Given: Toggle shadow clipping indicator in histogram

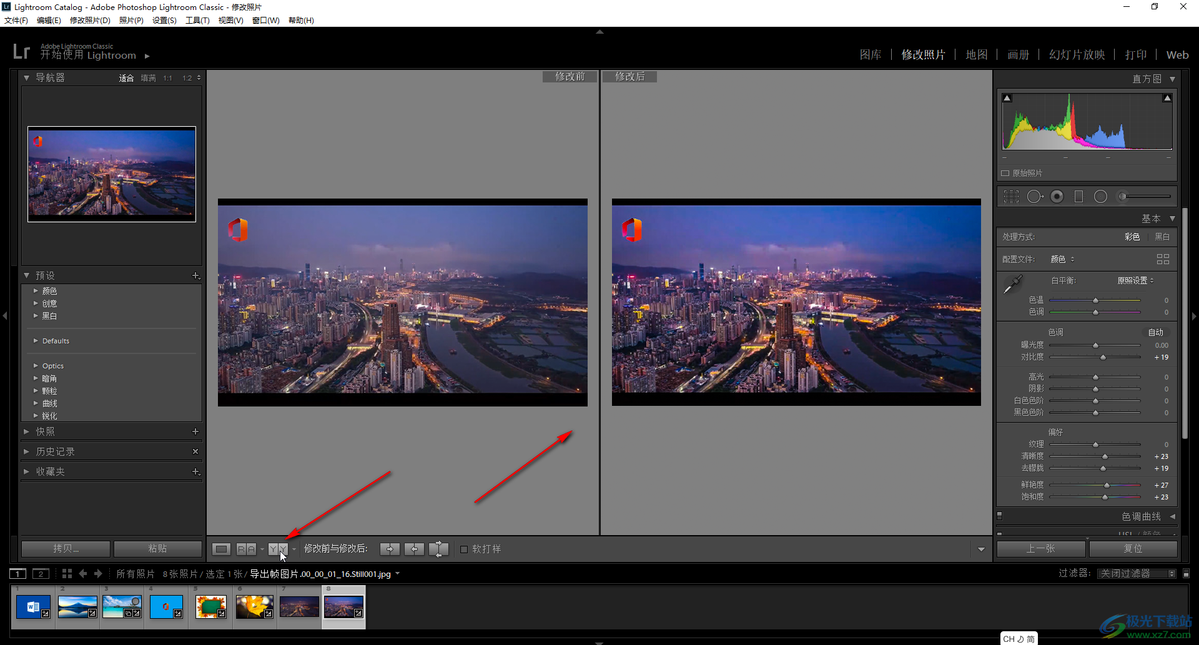Looking at the screenshot, I should point(1007,98).
